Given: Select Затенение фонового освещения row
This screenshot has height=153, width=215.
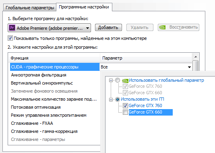Looking at the screenshot, I should (55, 91).
